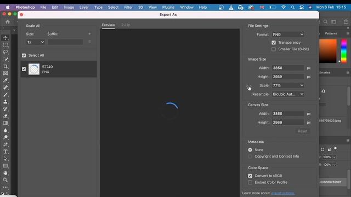The image size is (351, 197).
Task: Switch to the 2-Up tab
Action: click(x=126, y=25)
